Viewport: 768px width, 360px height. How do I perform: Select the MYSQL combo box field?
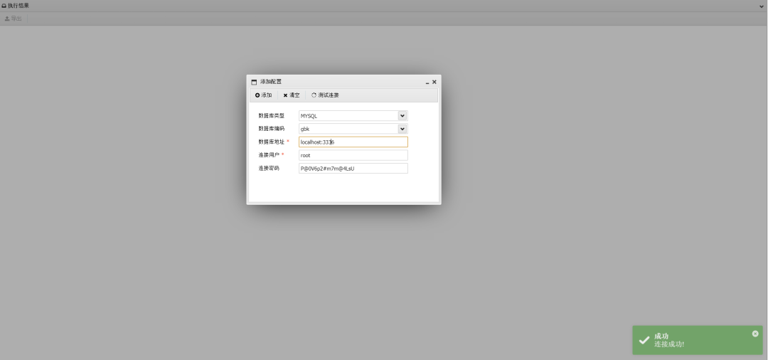click(x=353, y=116)
